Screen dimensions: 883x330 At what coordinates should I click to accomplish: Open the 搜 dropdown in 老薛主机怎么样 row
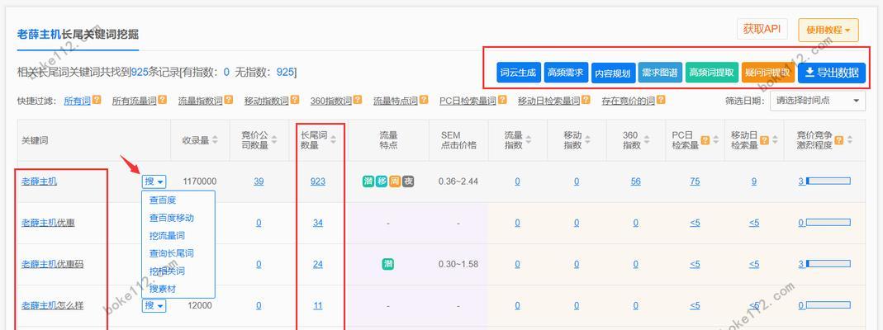[154, 305]
